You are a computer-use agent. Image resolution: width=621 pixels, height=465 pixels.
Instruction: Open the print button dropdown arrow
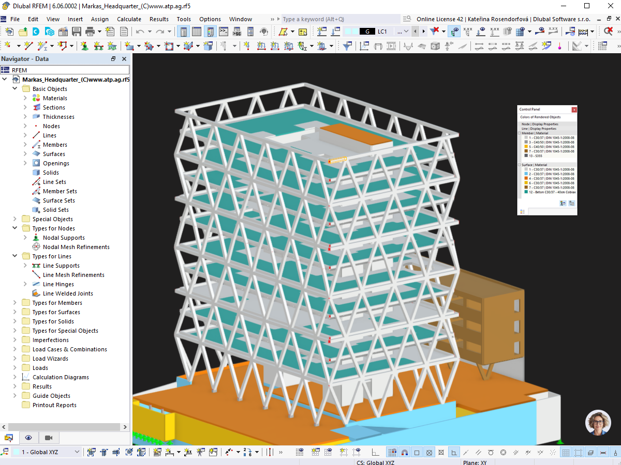coord(99,32)
